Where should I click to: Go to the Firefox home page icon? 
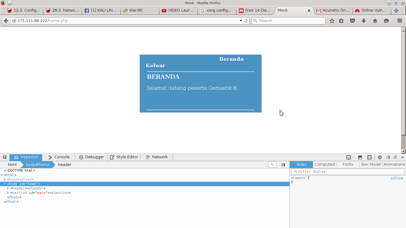(375, 21)
